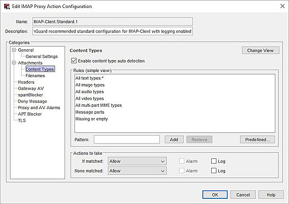Open the 'If matched' action dropdown
The image size is (289, 204).
[137, 161]
